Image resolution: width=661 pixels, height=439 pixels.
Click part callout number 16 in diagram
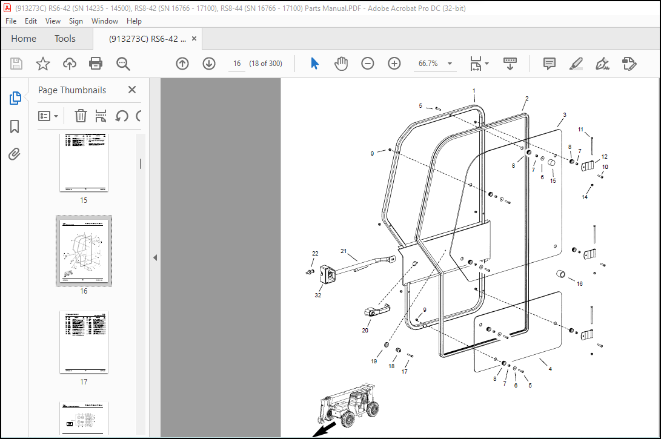(x=580, y=284)
